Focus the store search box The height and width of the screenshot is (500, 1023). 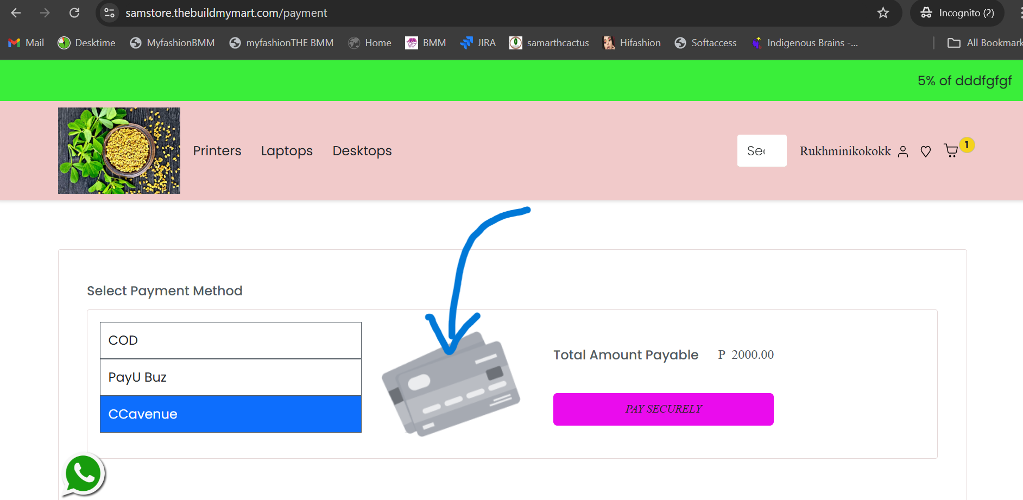point(762,150)
